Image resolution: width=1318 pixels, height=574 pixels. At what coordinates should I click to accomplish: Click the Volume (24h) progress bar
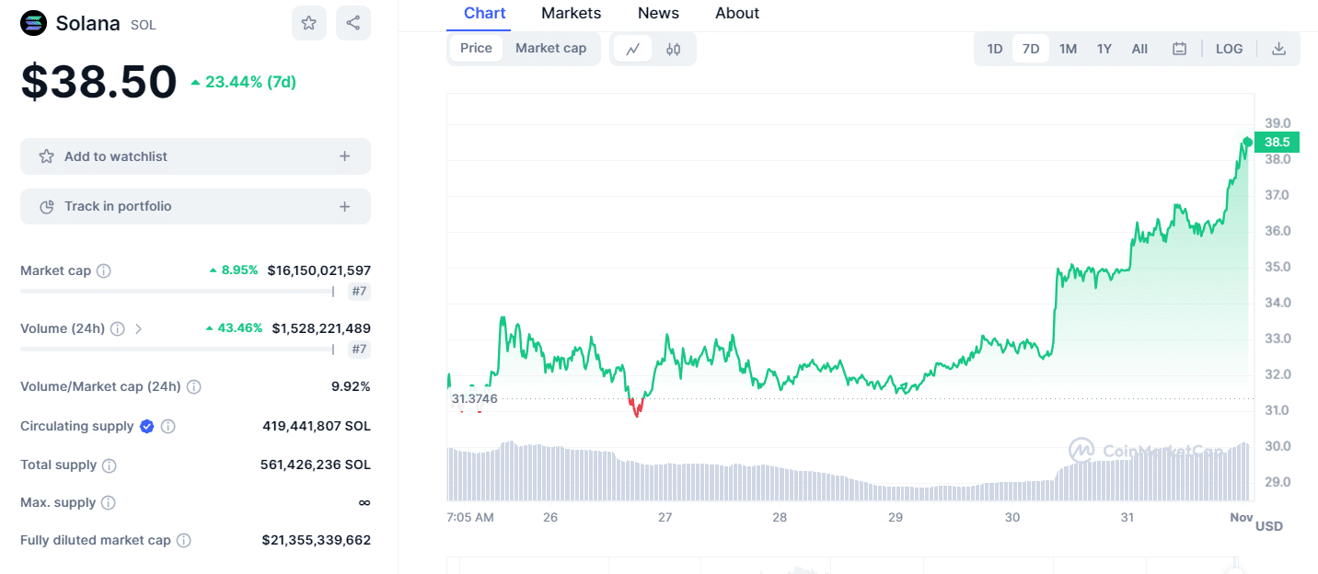click(x=178, y=350)
